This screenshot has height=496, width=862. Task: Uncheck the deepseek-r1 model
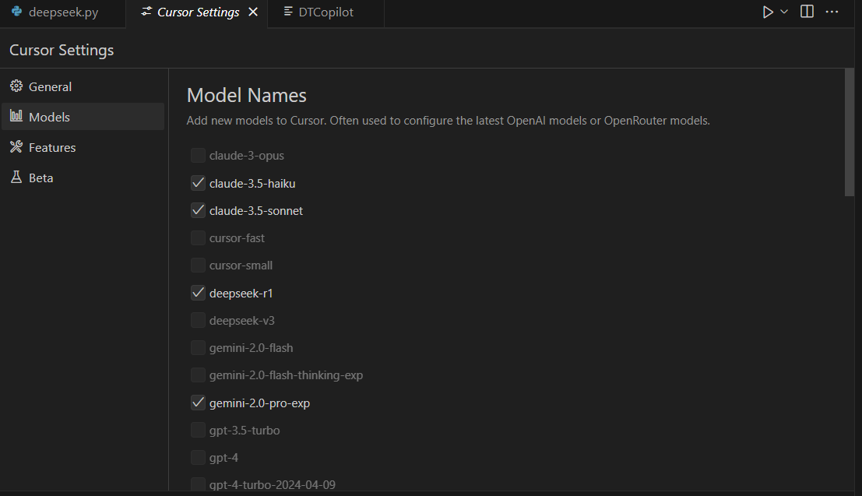click(198, 294)
